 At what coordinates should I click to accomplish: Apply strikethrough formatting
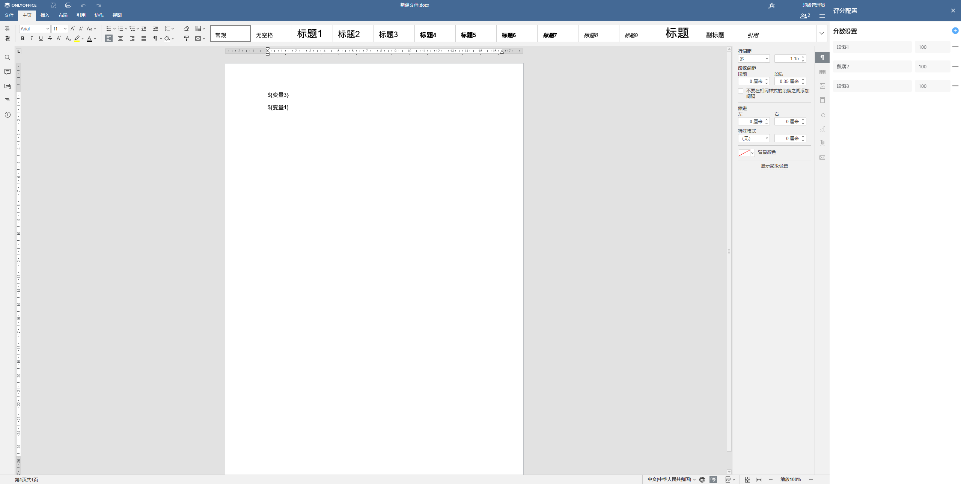pyautogui.click(x=50, y=38)
